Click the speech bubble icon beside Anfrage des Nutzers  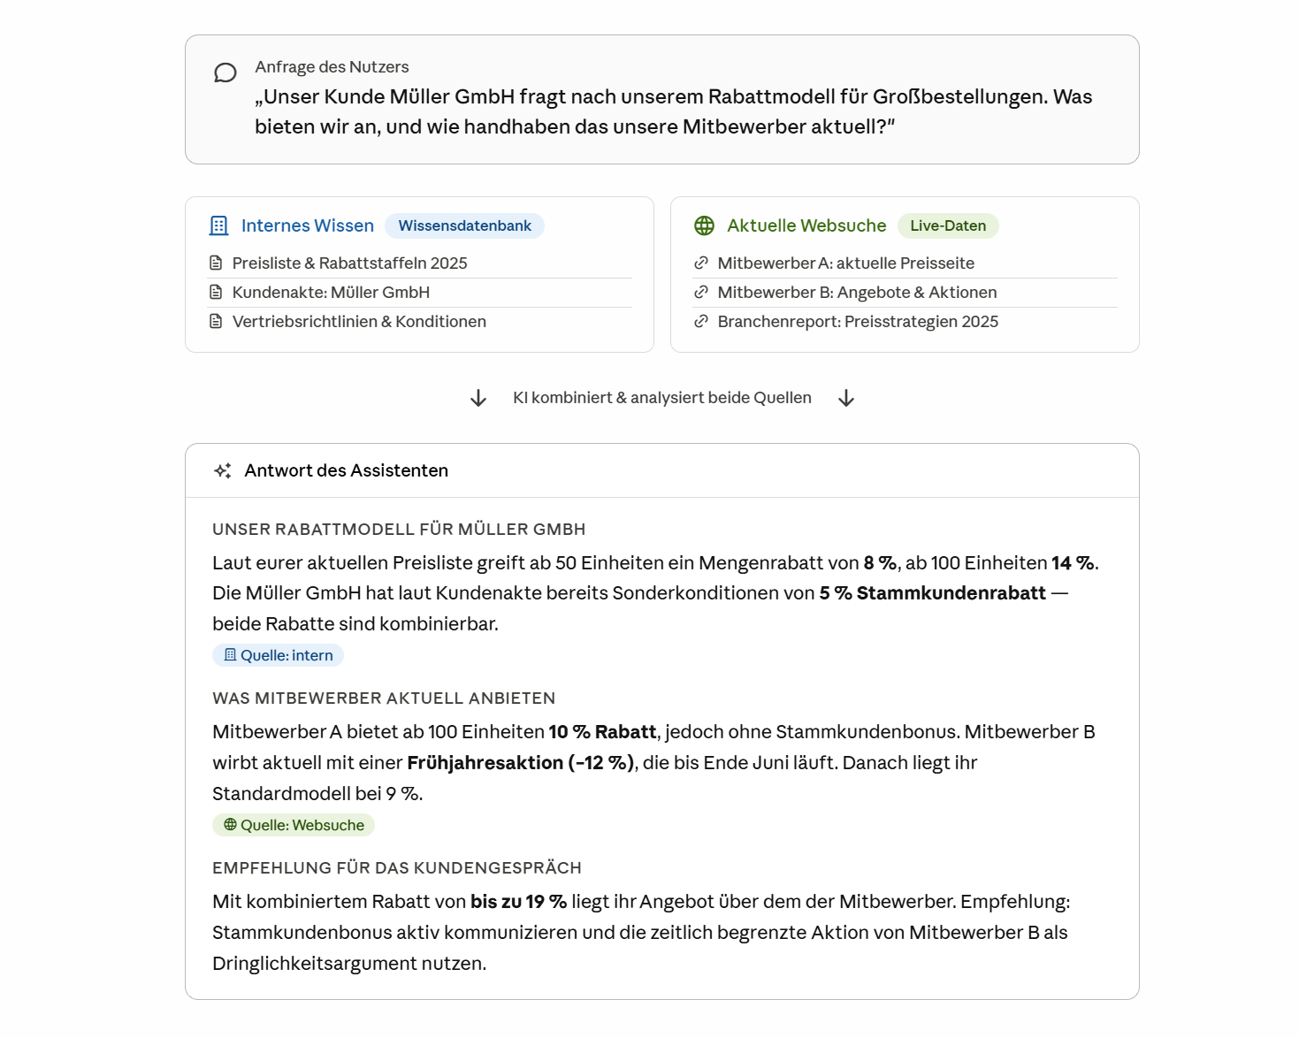coord(225,73)
